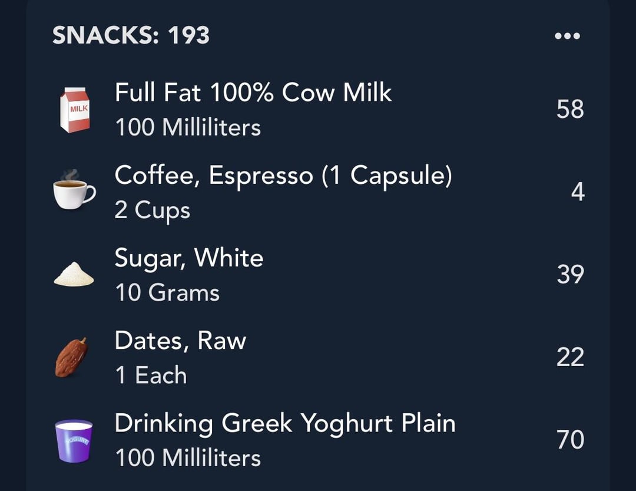The image size is (636, 491).
Task: Tap the purple yoghurt cup icon
Action: [74, 441]
